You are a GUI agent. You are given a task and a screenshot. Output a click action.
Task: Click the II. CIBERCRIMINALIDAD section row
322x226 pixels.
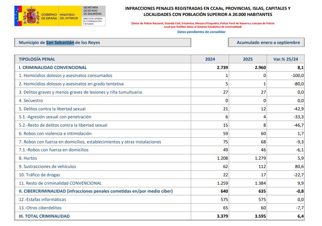pos(96,191)
